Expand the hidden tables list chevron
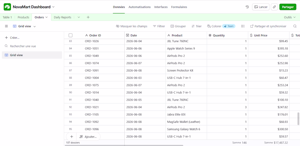Viewport: 300px width, 146px height. point(79,17)
